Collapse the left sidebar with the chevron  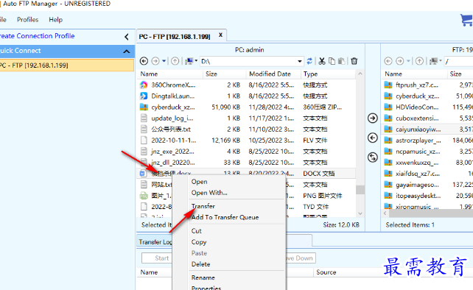(127, 37)
